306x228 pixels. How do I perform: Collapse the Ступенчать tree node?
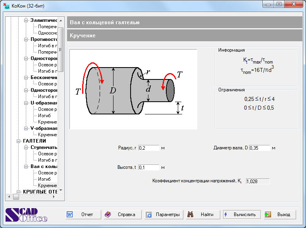pyautogui.click(x=26, y=147)
